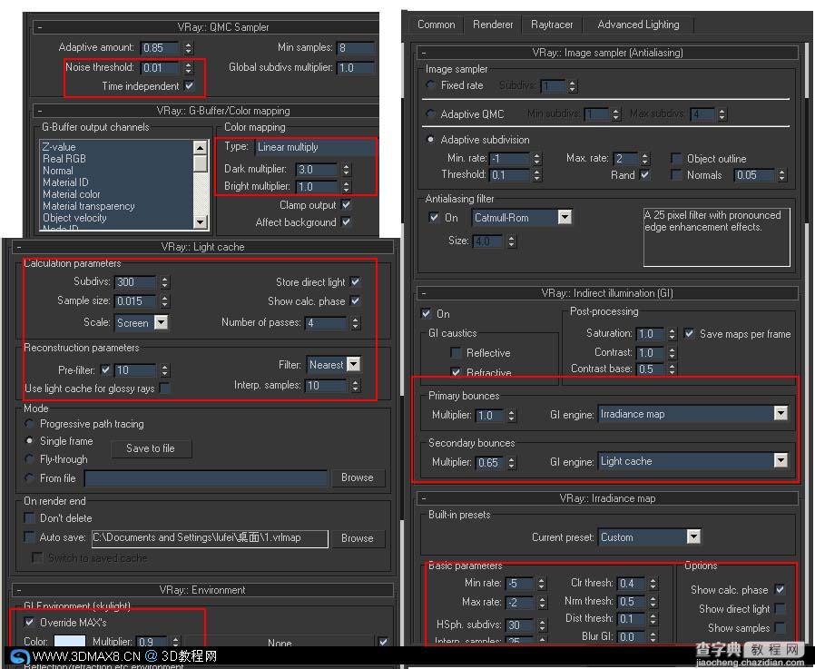Click Irradiance map Min rate spinner
This screenshot has width=815, height=669.
541,584
